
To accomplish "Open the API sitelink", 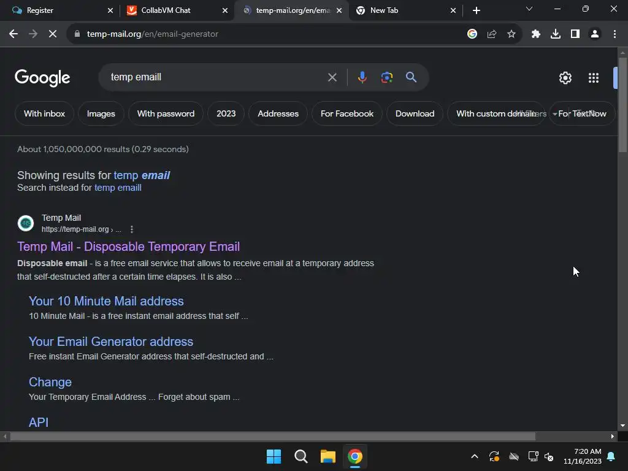I will point(39,423).
